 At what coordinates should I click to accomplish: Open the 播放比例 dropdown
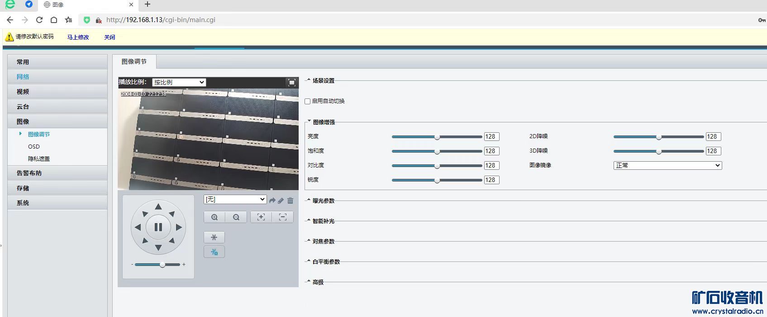(x=179, y=82)
